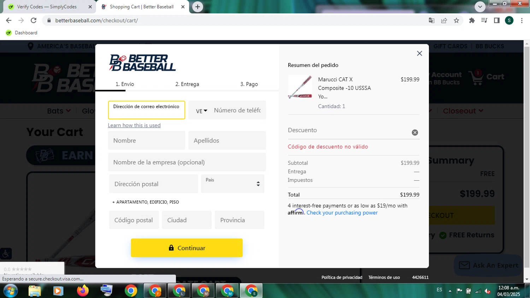
Task: Click the Ciudad field
Action: pyautogui.click(x=187, y=220)
